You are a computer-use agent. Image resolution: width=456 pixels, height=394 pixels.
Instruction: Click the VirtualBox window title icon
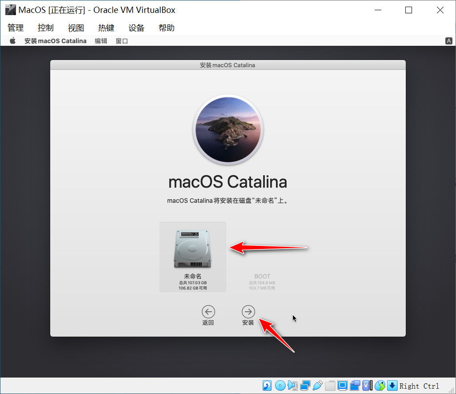pos(11,10)
